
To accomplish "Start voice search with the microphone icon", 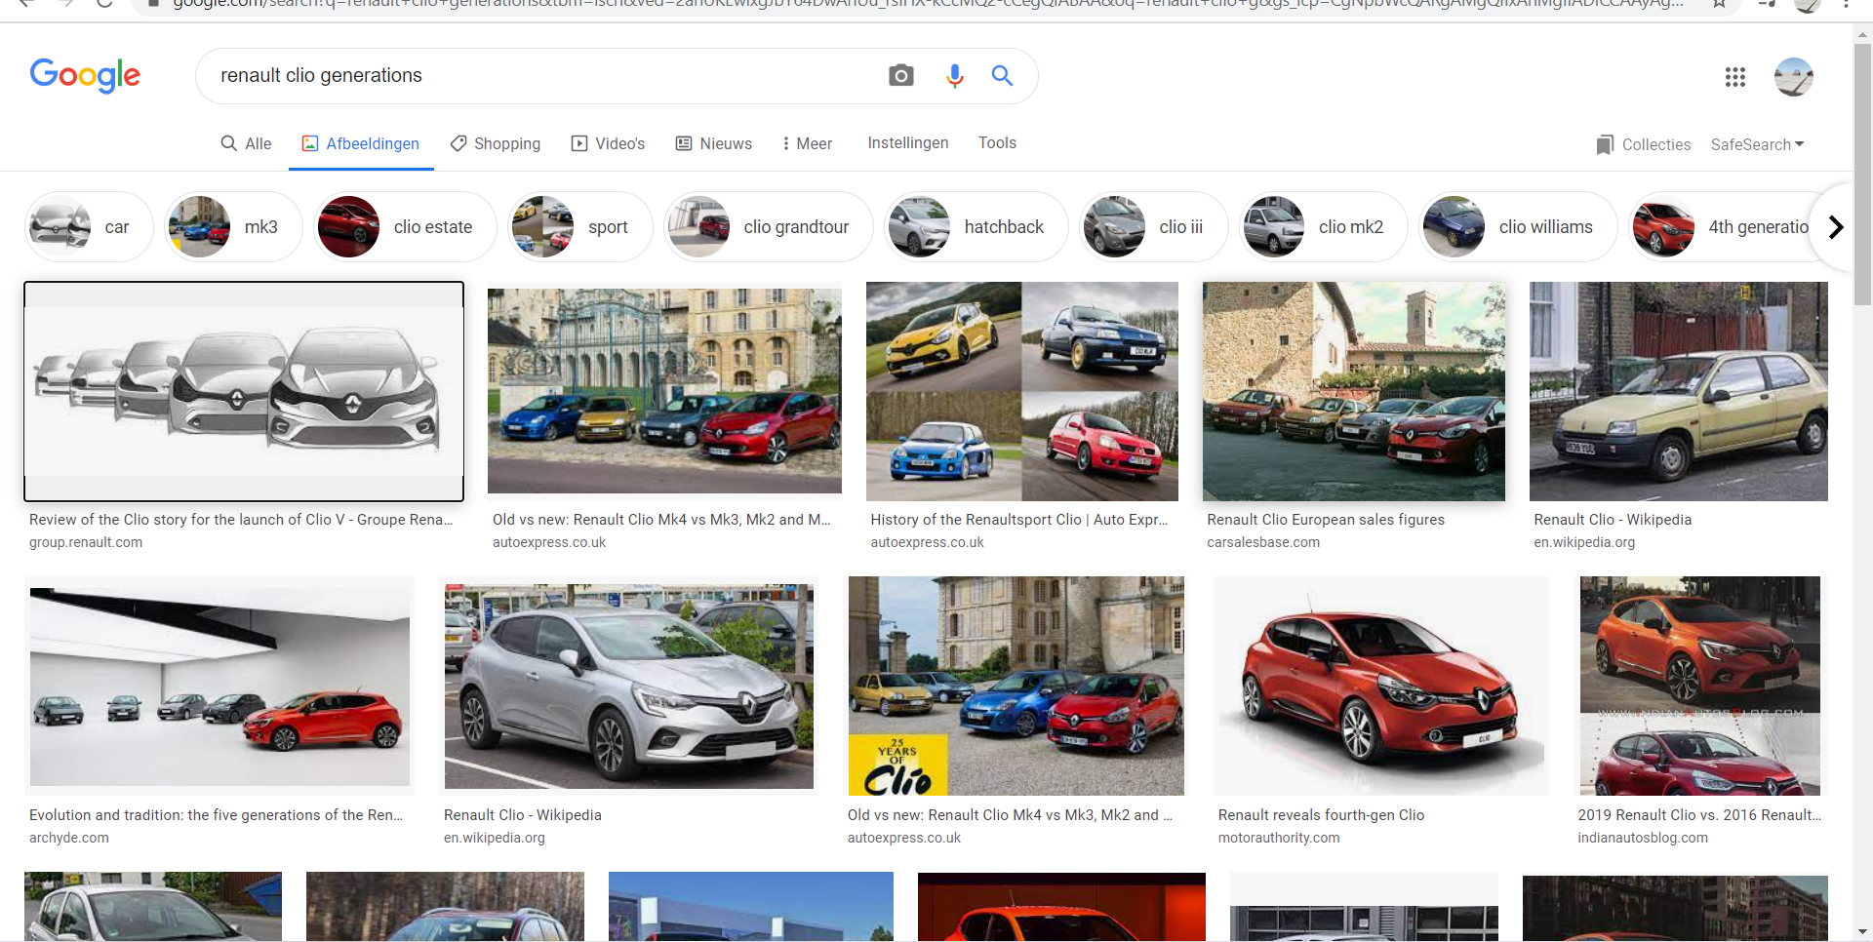I will [954, 75].
